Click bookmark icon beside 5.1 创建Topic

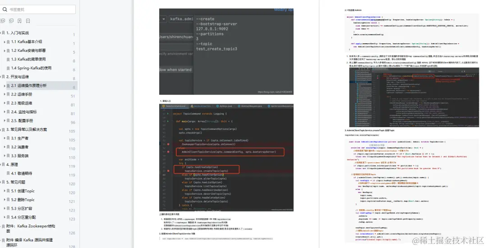9,191
